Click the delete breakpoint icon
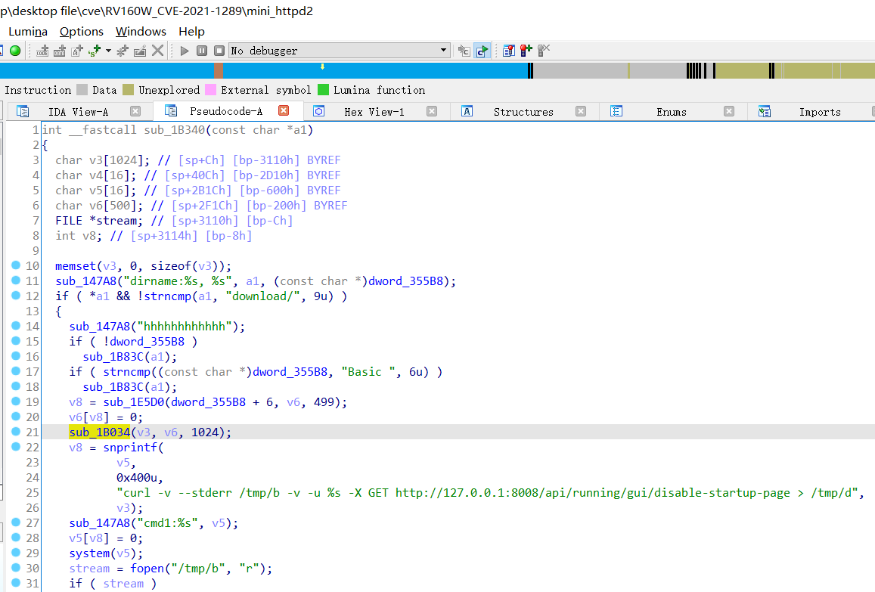The height and width of the screenshot is (592, 875). click(x=544, y=51)
